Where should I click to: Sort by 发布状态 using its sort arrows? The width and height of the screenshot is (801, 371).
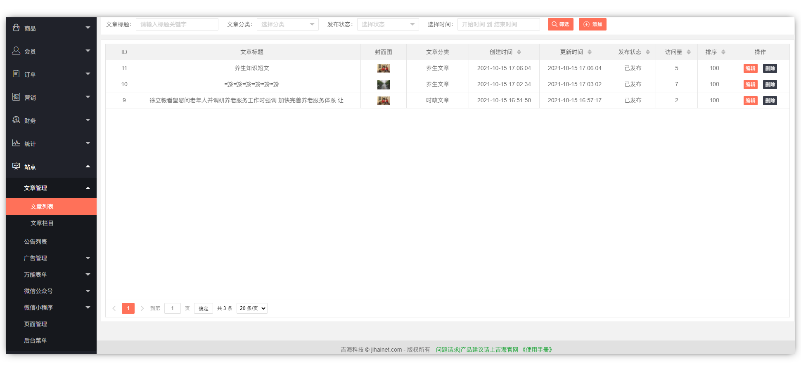pos(648,52)
